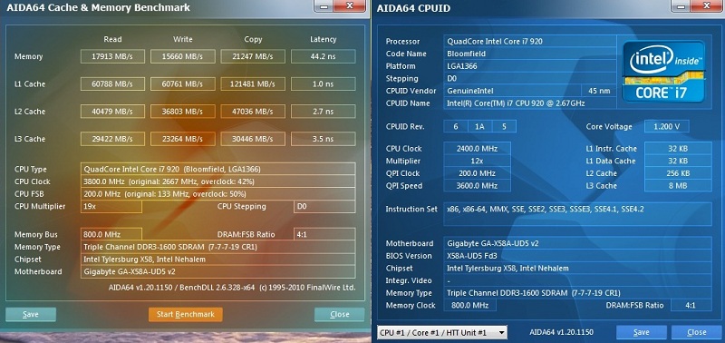Click Save in the Cache & Memory Benchmark window
Screen dimensions: 725x343
click(31, 314)
